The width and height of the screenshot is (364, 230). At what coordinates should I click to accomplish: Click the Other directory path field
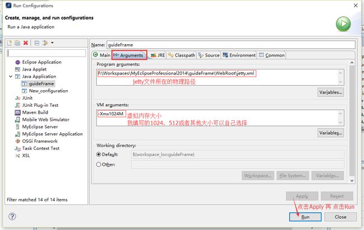pos(237,165)
